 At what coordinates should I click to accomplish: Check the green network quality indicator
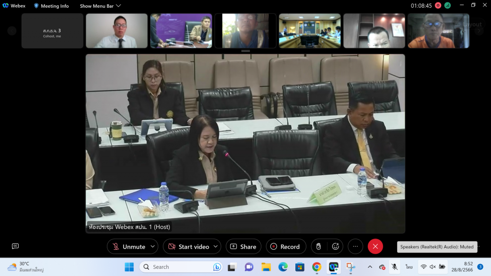[x=447, y=6]
